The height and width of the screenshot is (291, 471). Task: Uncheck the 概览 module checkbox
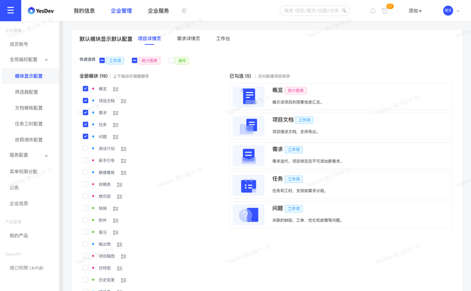[x=85, y=88]
